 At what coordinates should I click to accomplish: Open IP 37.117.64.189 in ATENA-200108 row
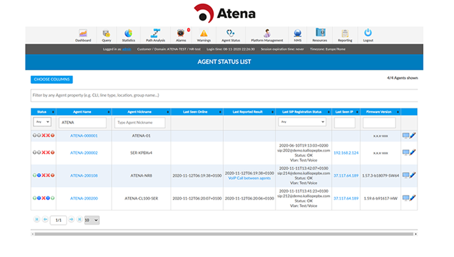tap(346, 176)
